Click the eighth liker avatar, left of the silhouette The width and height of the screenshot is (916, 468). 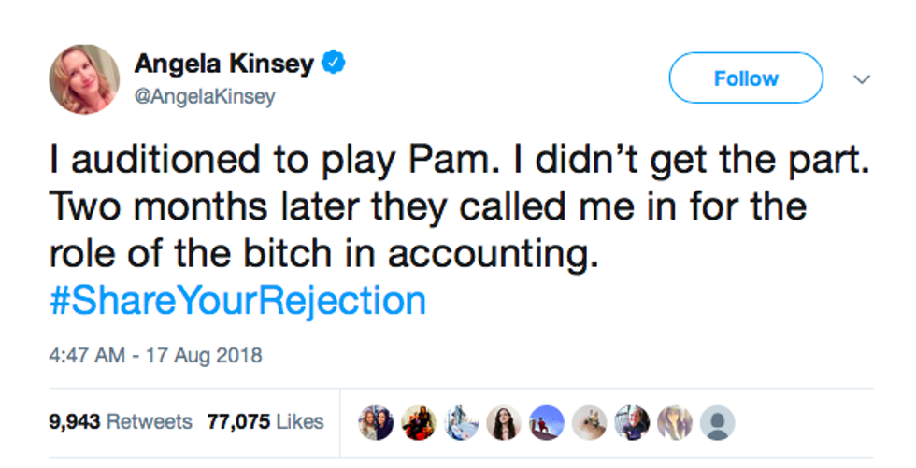coord(674,422)
